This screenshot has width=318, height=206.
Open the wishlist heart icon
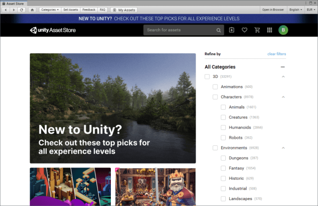[x=244, y=30]
